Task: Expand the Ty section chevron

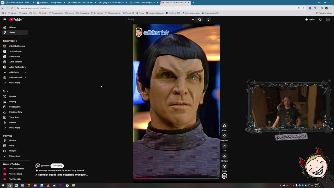Action: 7,91
